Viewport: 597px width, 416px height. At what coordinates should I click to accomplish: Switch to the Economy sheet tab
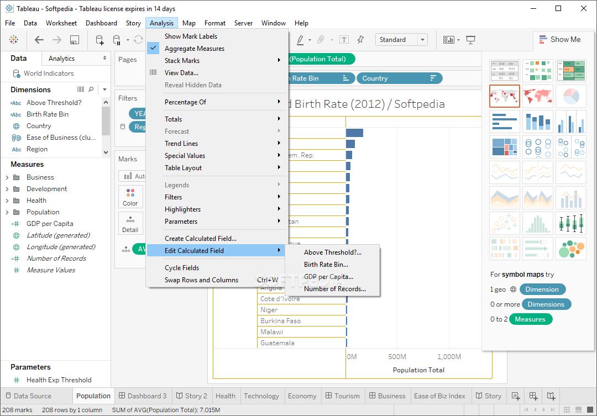click(302, 396)
